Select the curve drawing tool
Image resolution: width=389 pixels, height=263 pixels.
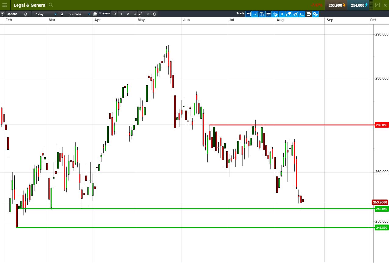(x=255, y=14)
